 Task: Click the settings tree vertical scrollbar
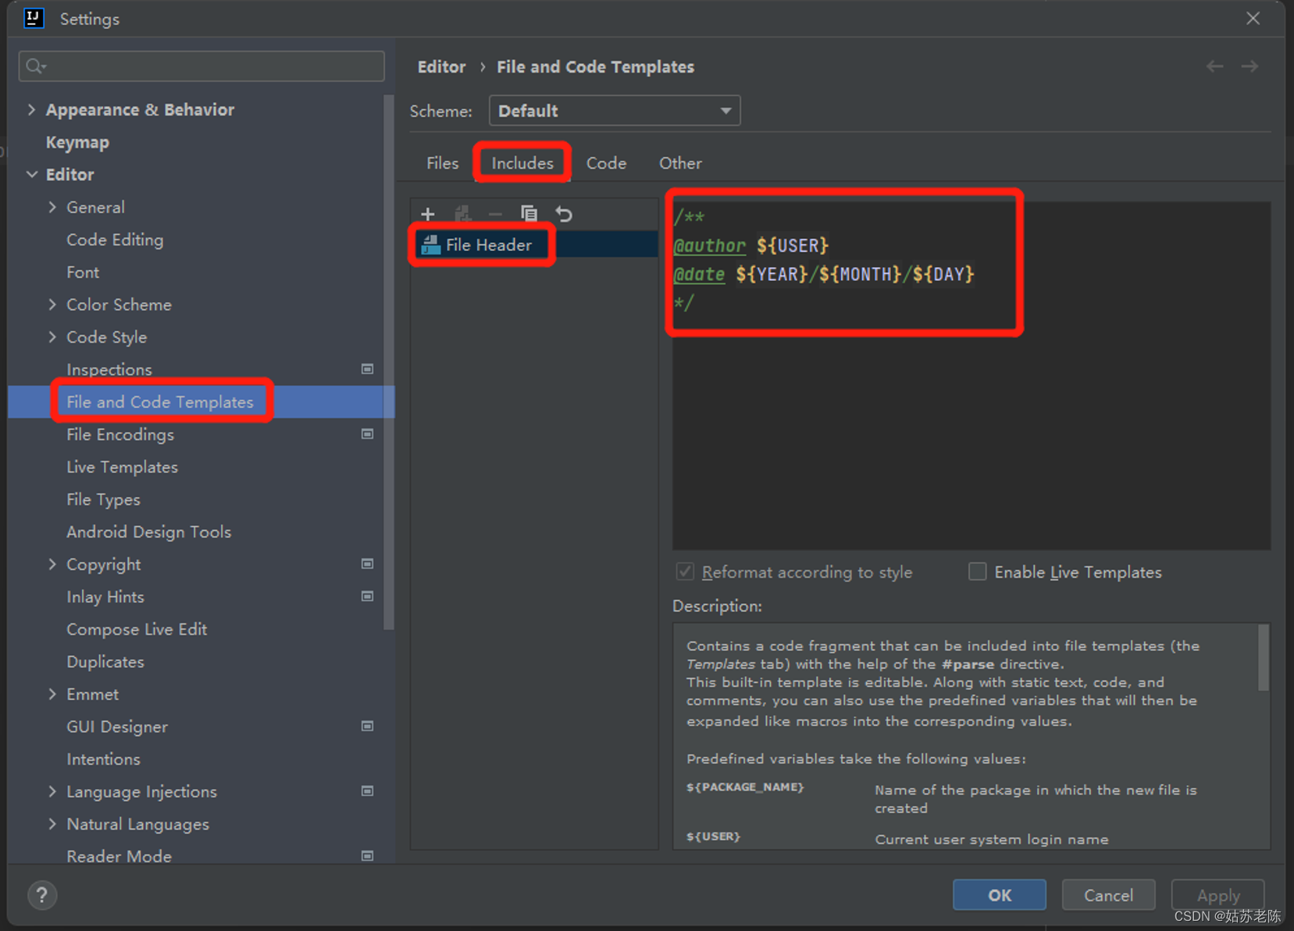389,363
